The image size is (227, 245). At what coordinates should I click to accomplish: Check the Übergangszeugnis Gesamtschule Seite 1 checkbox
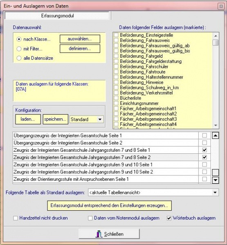(x=205, y=135)
